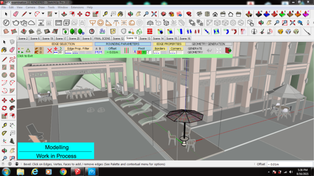
Task: Expand the Pencil tool dropdown arrow
Action: pyautogui.click(x=30, y=14)
